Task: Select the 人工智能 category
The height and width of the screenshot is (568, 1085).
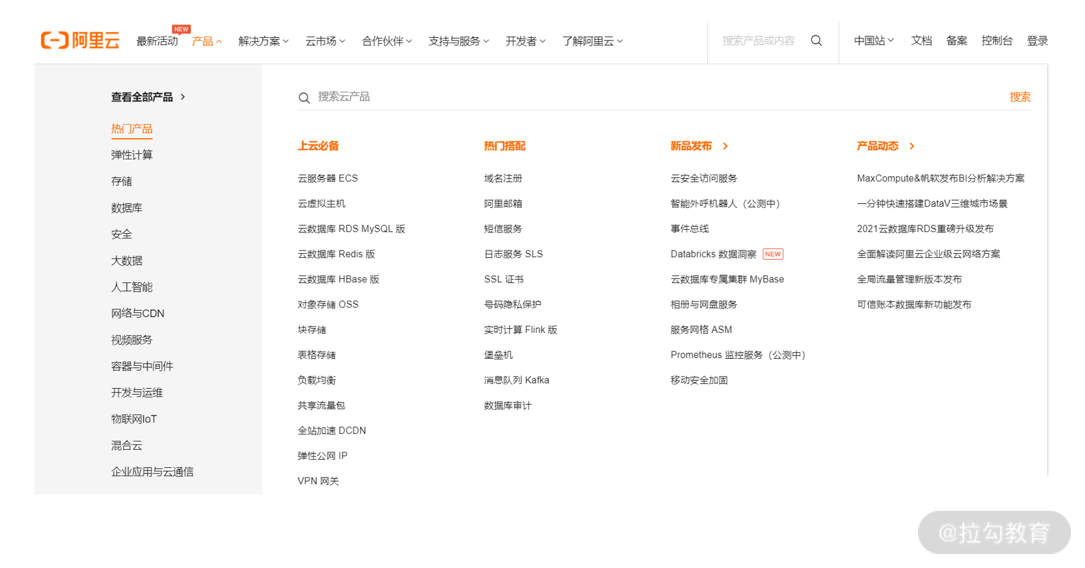Action: [132, 287]
